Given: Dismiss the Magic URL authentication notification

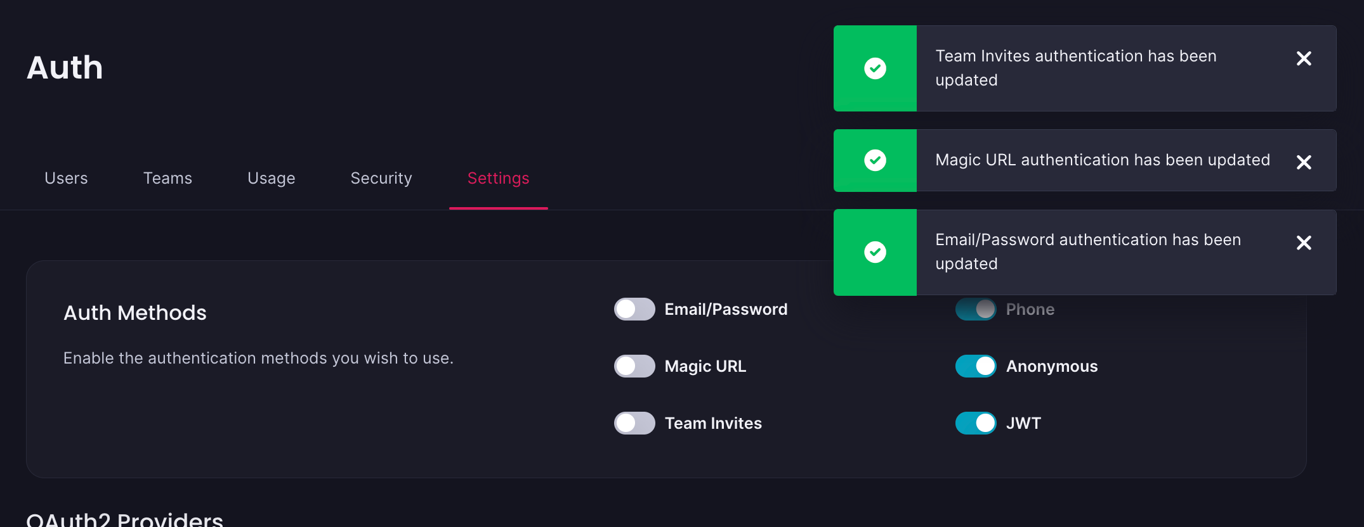Looking at the screenshot, I should tap(1304, 162).
